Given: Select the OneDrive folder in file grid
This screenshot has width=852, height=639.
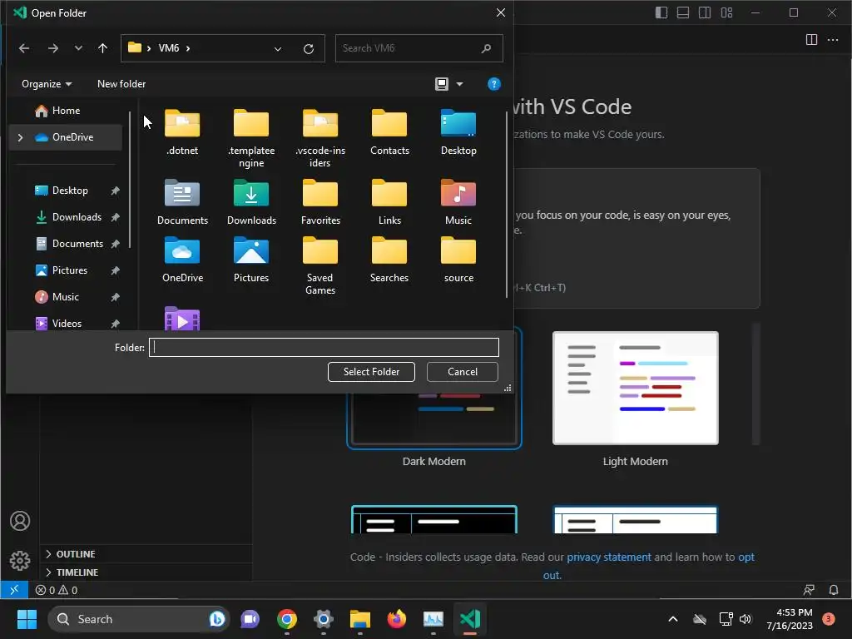Looking at the screenshot, I should click(182, 260).
